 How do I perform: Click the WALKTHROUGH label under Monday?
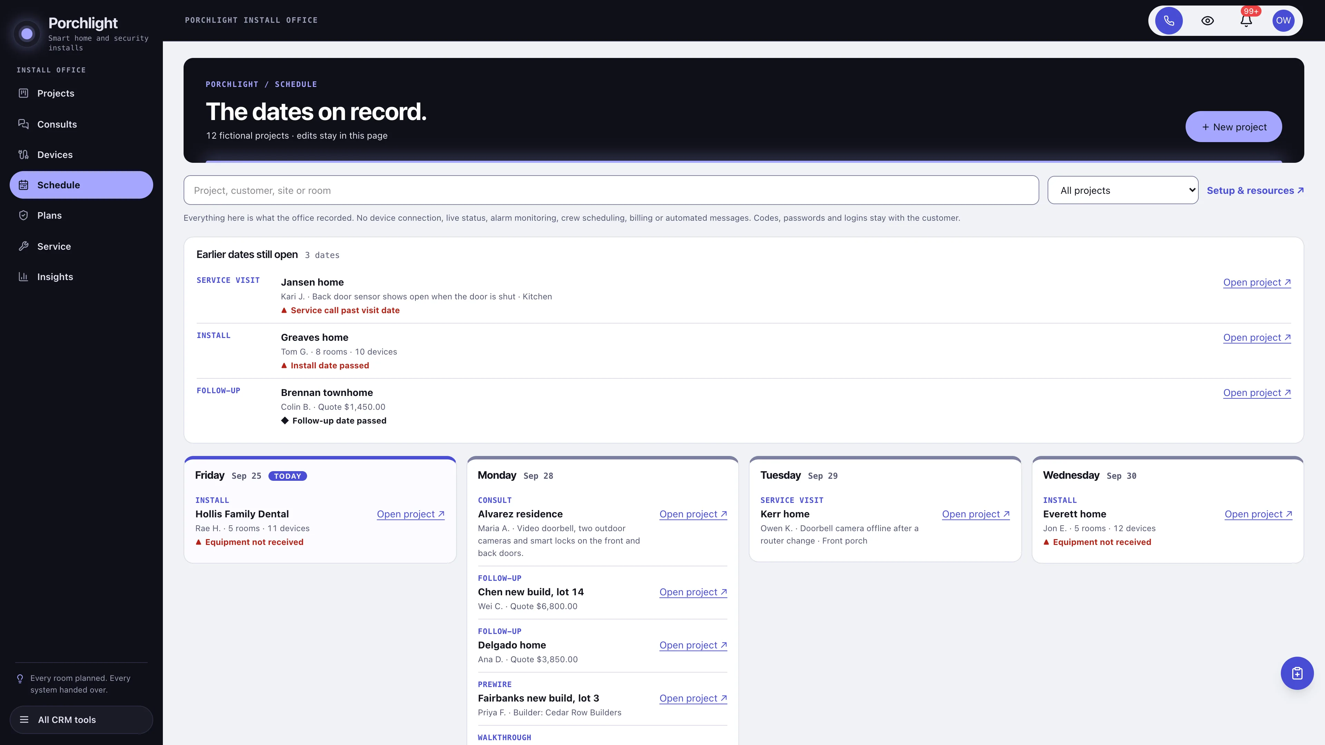pos(504,737)
